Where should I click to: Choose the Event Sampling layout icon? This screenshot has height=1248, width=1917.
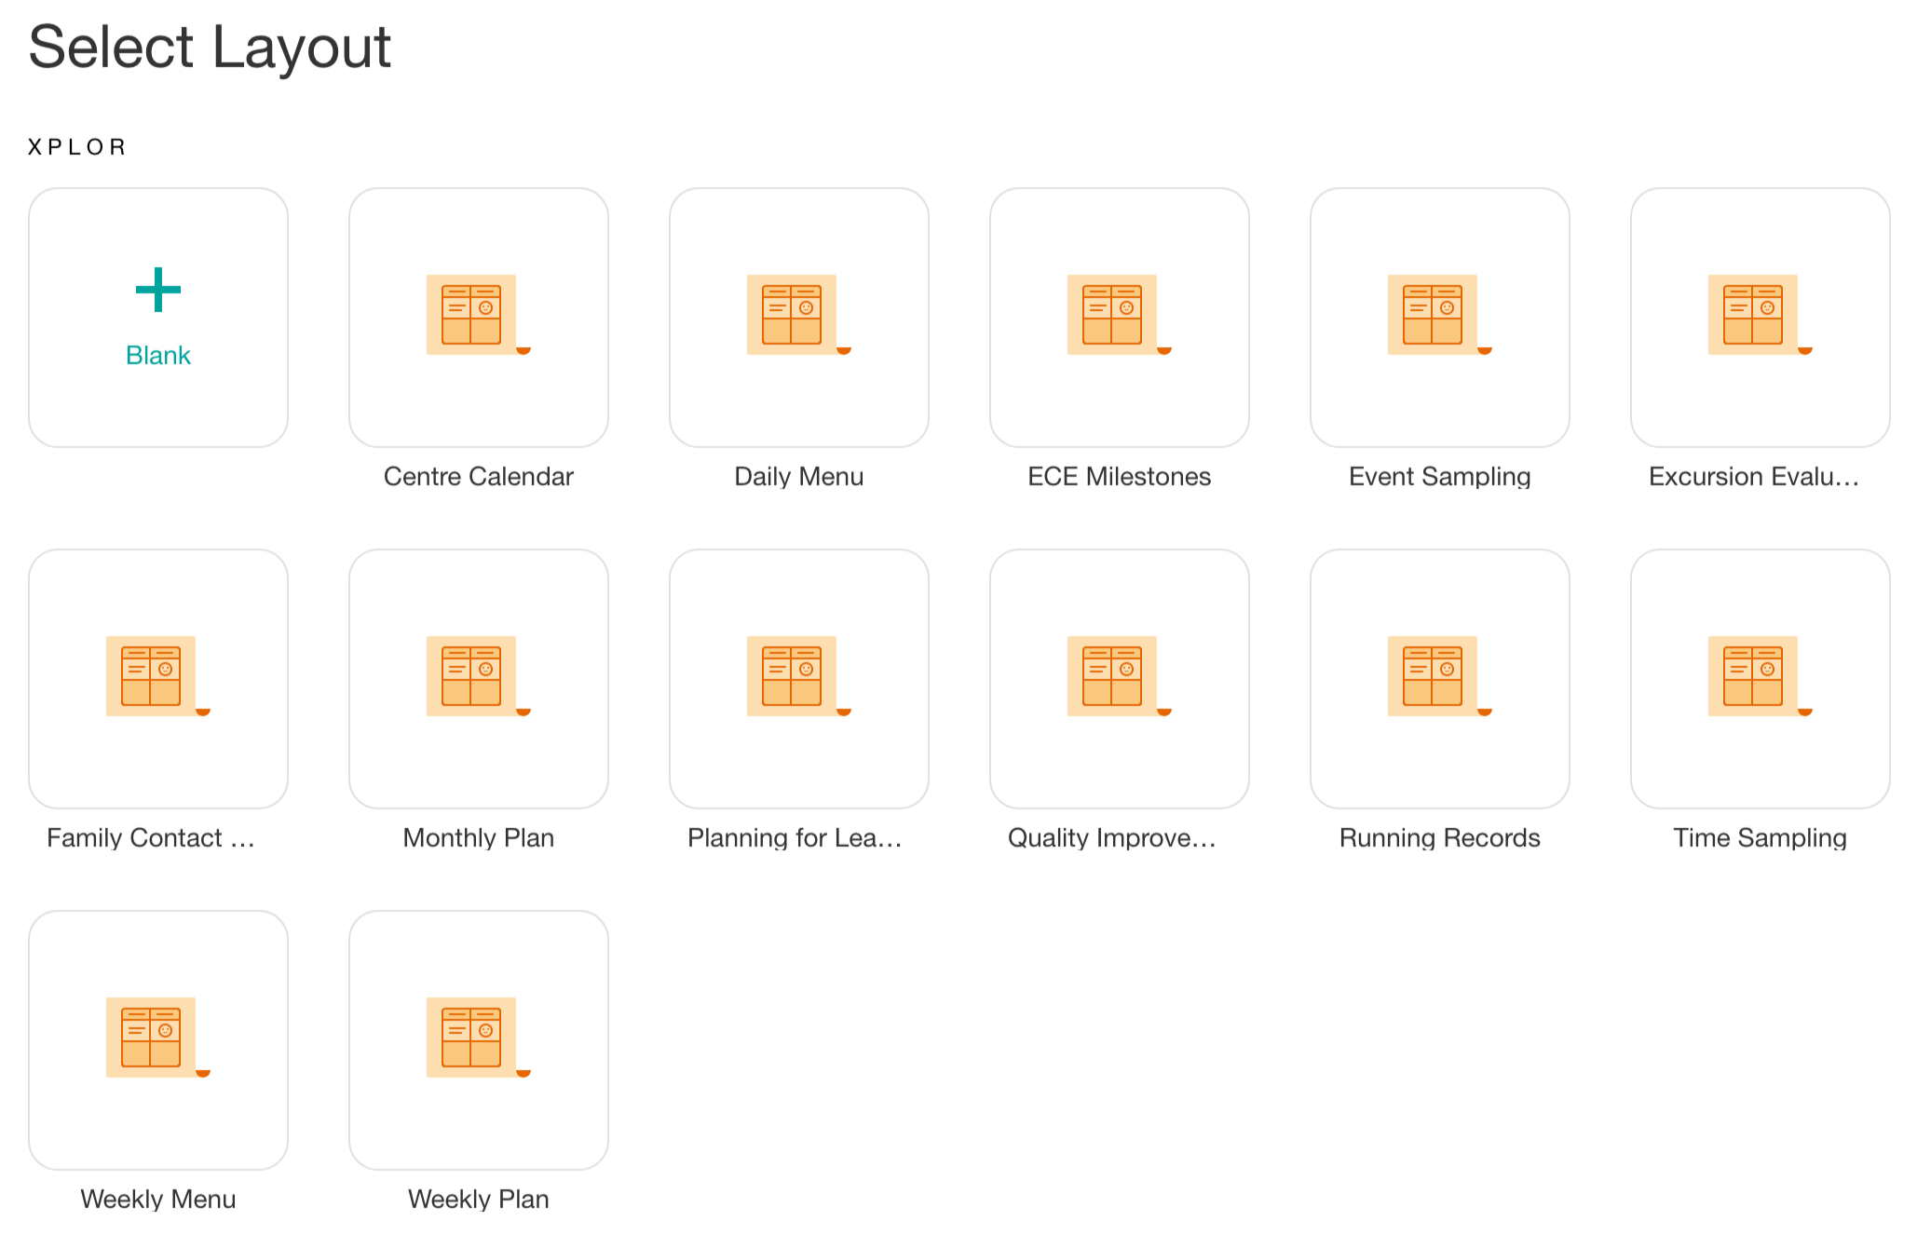1439,315
